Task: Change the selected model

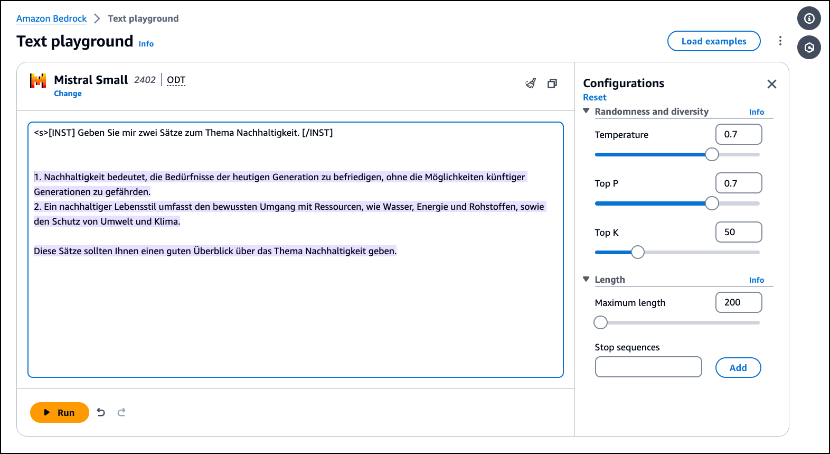Action: (68, 94)
